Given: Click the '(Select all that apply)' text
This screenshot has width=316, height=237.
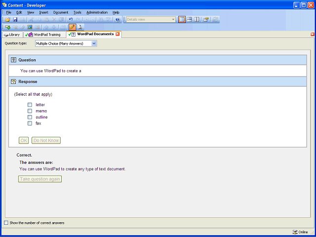Looking at the screenshot, I should (x=33, y=94).
